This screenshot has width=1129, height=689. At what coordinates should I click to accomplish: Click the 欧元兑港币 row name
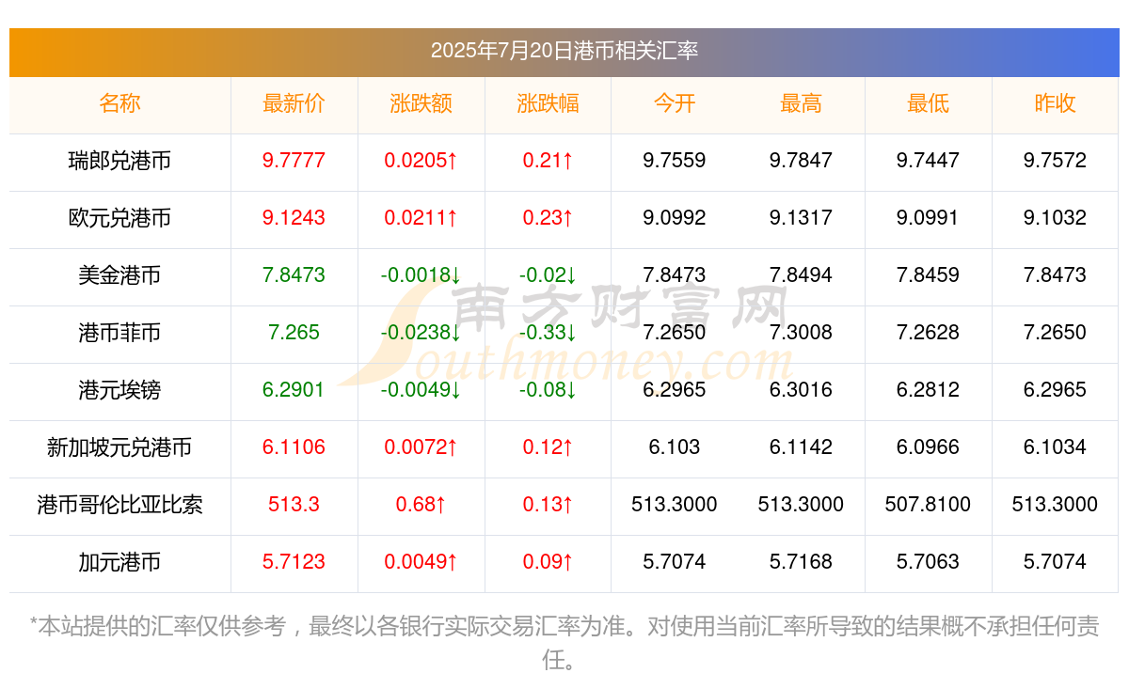point(119,218)
